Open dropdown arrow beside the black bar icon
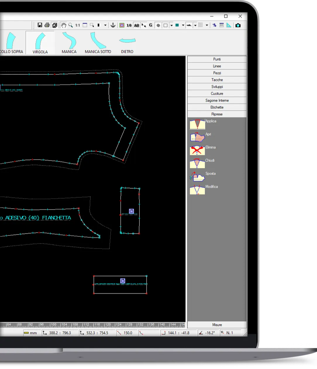 [x=105, y=25]
